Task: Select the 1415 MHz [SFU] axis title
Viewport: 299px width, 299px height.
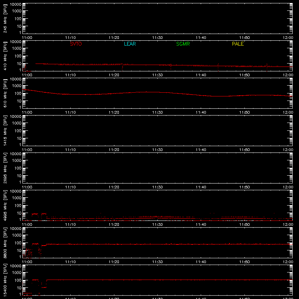Action: [5, 130]
